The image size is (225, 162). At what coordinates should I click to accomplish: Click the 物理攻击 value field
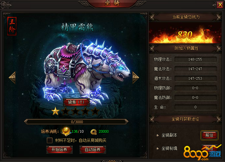(195, 59)
